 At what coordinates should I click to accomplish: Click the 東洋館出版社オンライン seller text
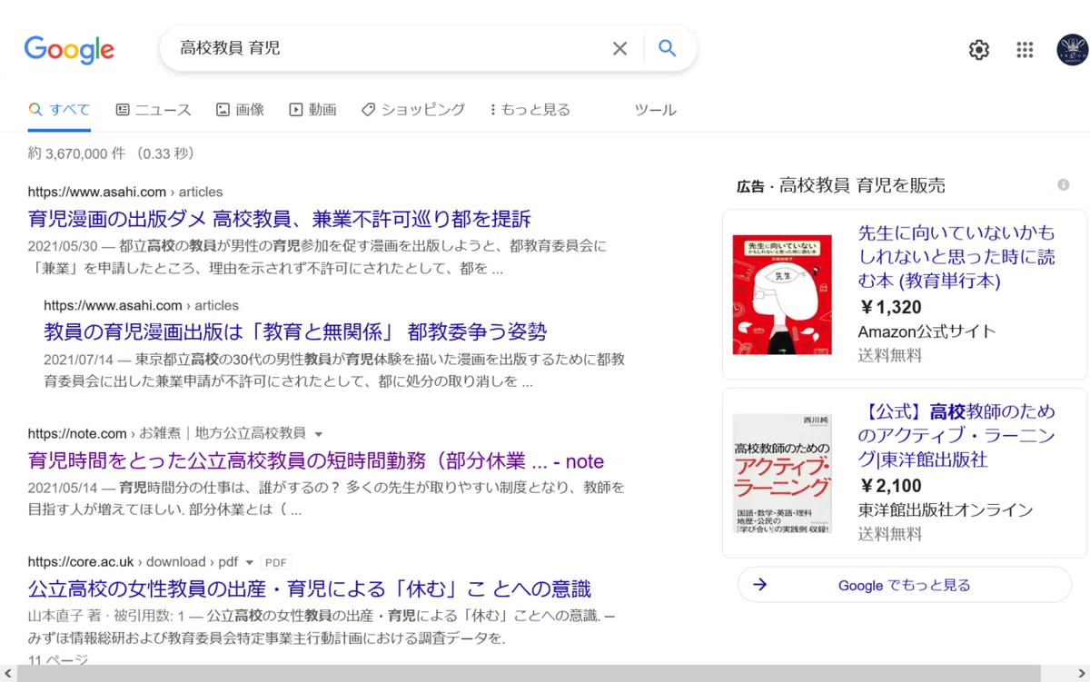coord(946,510)
